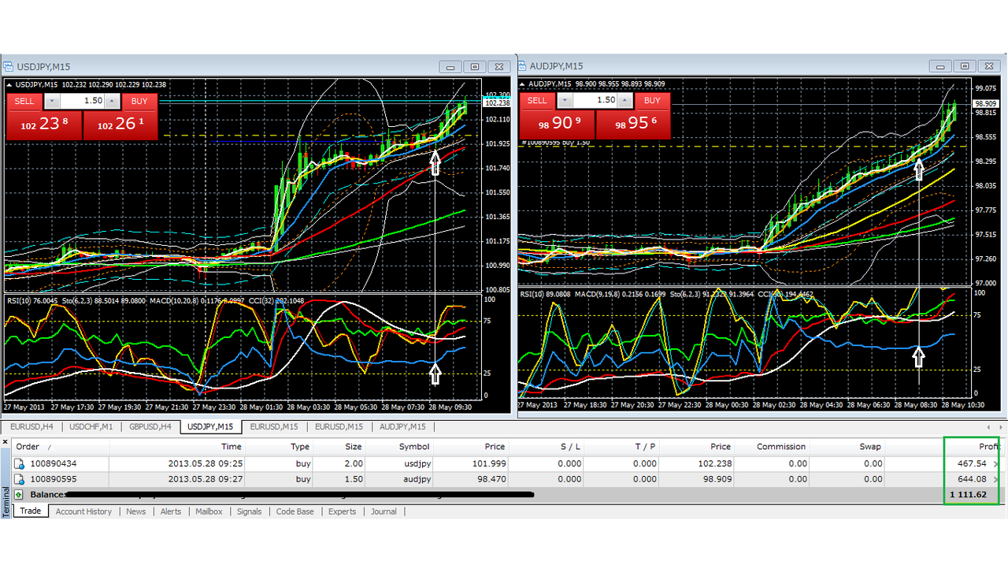Click the AUDJPY ask price tile 98 95
The height and width of the screenshot is (569, 1008).
pos(633,125)
